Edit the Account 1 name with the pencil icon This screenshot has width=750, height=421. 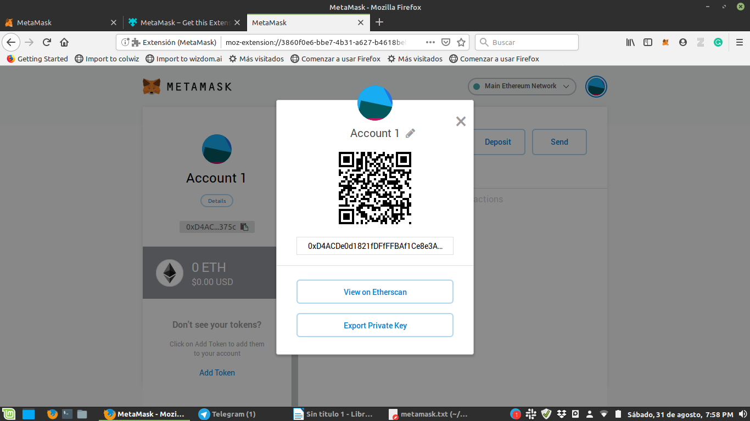(x=410, y=133)
